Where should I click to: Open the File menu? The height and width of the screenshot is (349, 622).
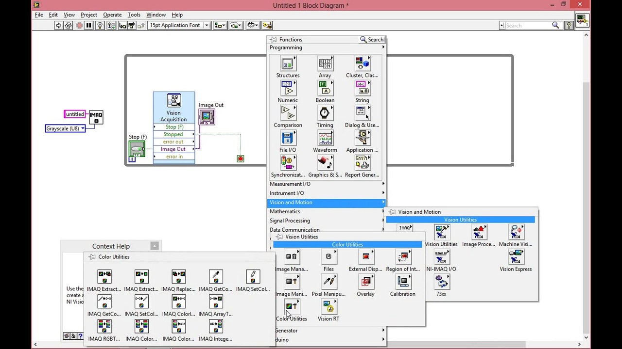point(39,15)
